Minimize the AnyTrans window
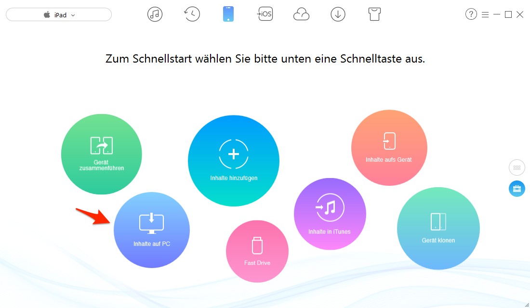Screen dimensions: 530x308 click(x=497, y=14)
